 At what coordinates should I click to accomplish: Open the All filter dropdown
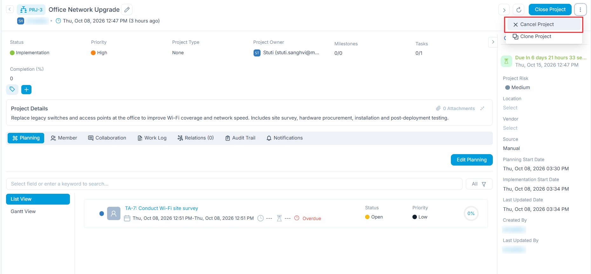(479, 184)
